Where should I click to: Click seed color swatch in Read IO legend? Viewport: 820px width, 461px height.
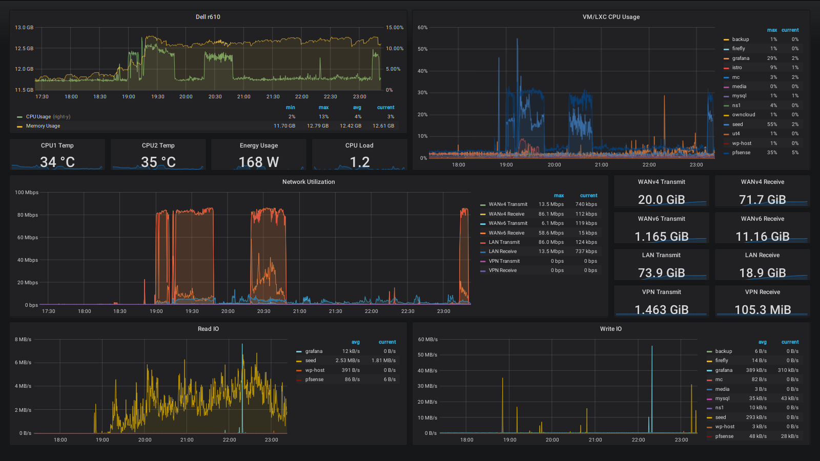(x=299, y=361)
